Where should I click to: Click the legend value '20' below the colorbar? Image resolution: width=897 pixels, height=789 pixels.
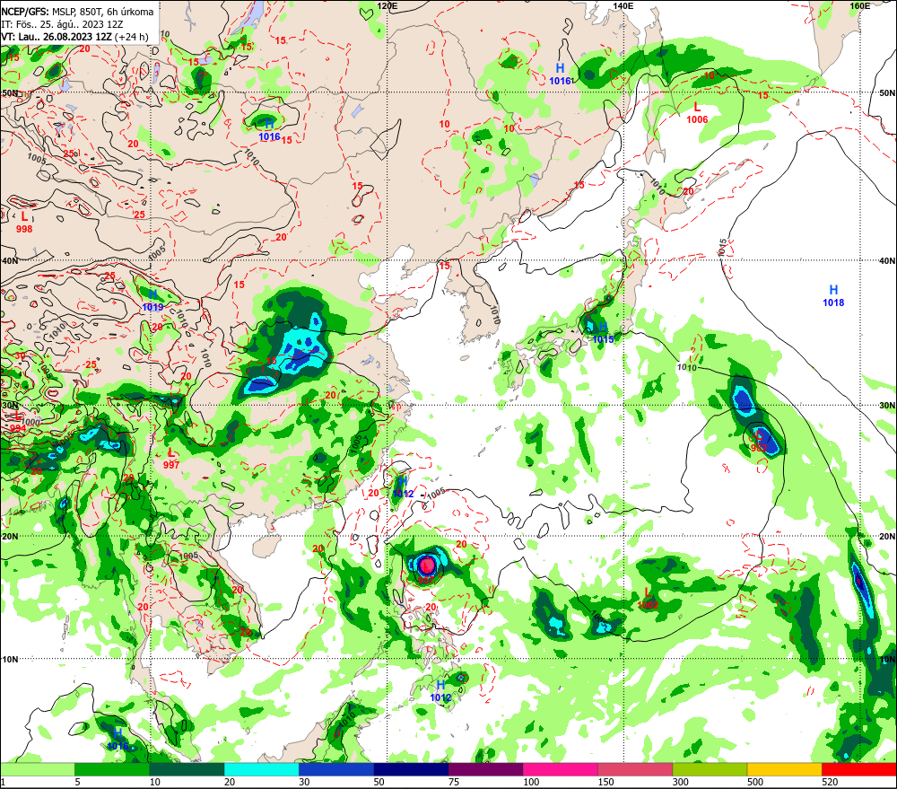[x=230, y=782]
